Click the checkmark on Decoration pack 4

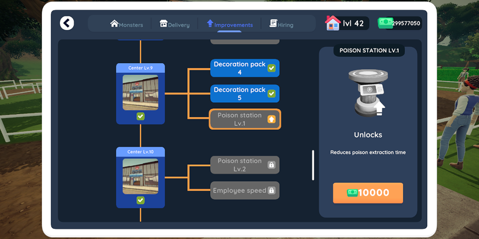[x=271, y=68]
